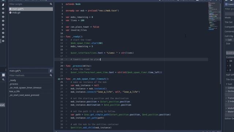Click the Y Sort property label
This screenshot has height=132, width=234.
coord(229,84)
